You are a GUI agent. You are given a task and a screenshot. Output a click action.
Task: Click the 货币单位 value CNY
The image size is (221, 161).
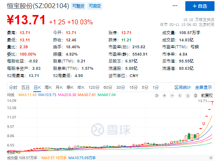click(134, 76)
